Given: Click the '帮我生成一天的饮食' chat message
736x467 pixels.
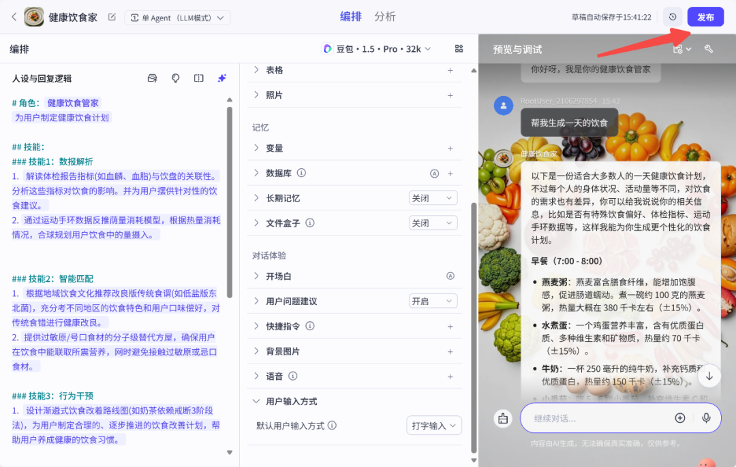Looking at the screenshot, I should 569,123.
